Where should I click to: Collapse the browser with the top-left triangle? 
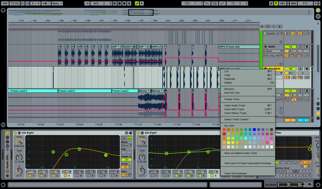3,10
